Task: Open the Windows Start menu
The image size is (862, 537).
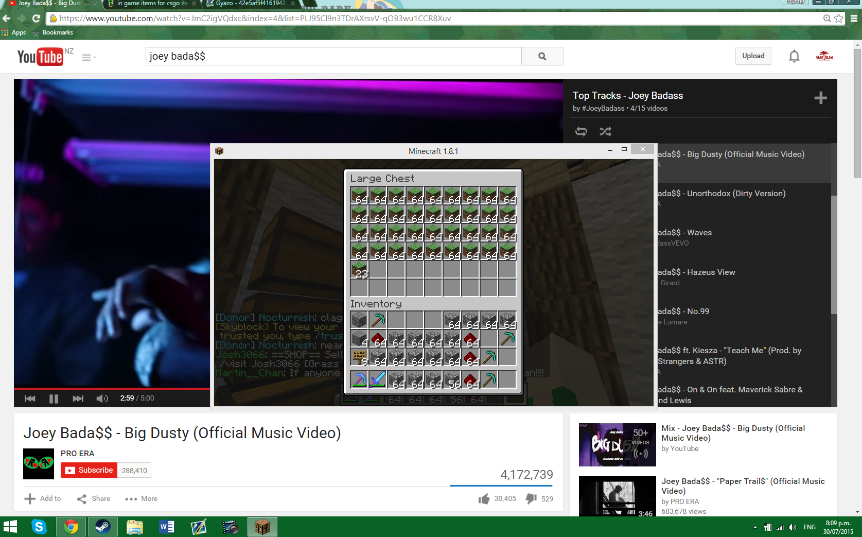Action: [10, 527]
